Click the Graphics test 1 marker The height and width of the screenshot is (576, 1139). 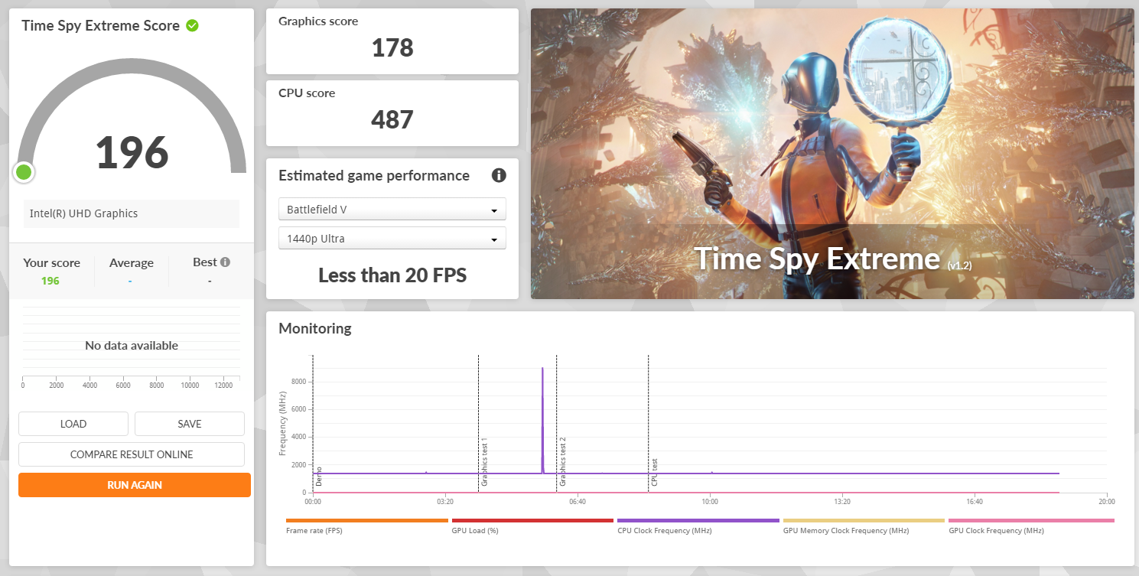(484, 464)
